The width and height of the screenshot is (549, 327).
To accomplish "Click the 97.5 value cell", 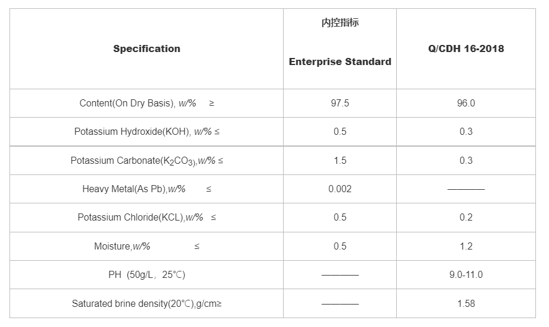I will [339, 103].
